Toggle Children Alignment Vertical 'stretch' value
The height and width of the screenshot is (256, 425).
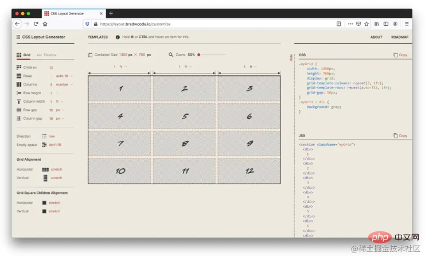point(54,211)
